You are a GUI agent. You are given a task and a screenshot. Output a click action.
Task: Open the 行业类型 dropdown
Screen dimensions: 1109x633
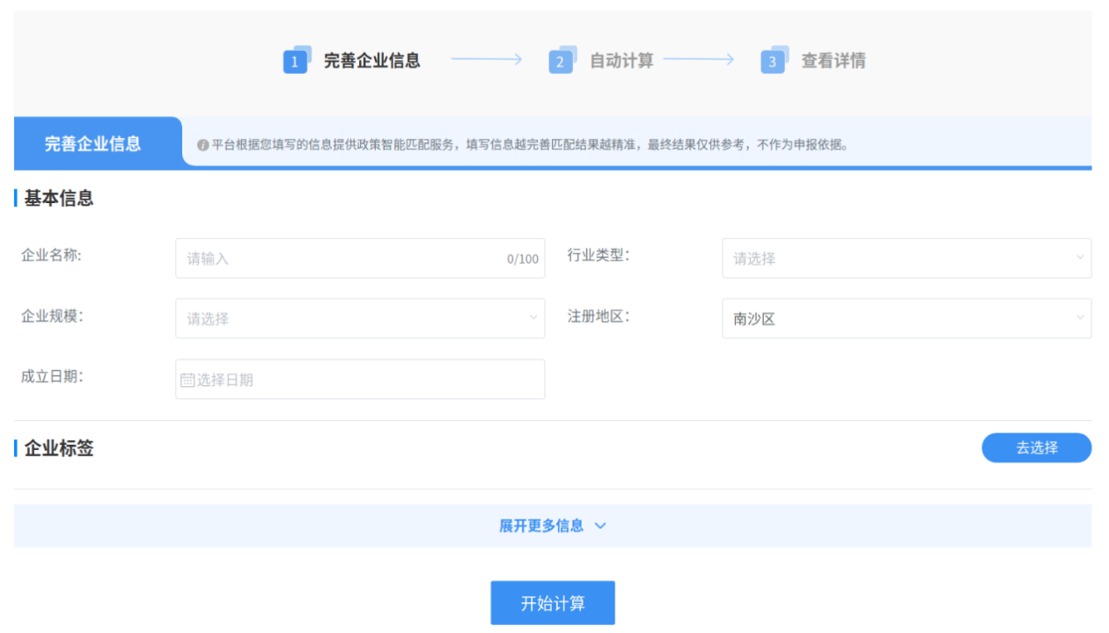[906, 258]
